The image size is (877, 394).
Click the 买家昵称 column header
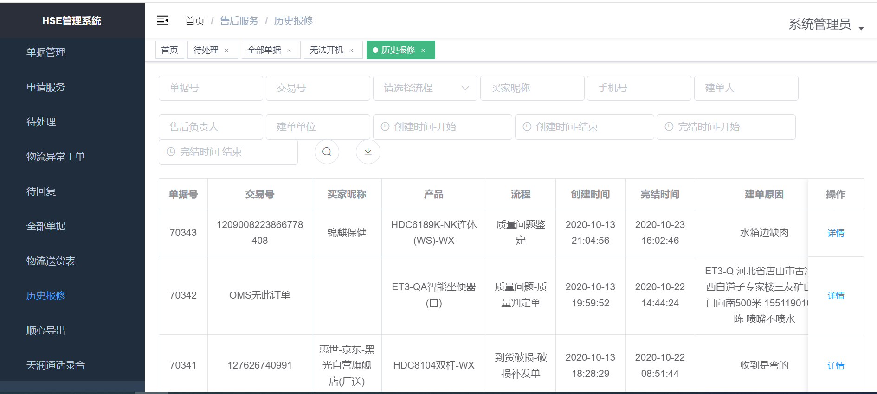(x=347, y=194)
